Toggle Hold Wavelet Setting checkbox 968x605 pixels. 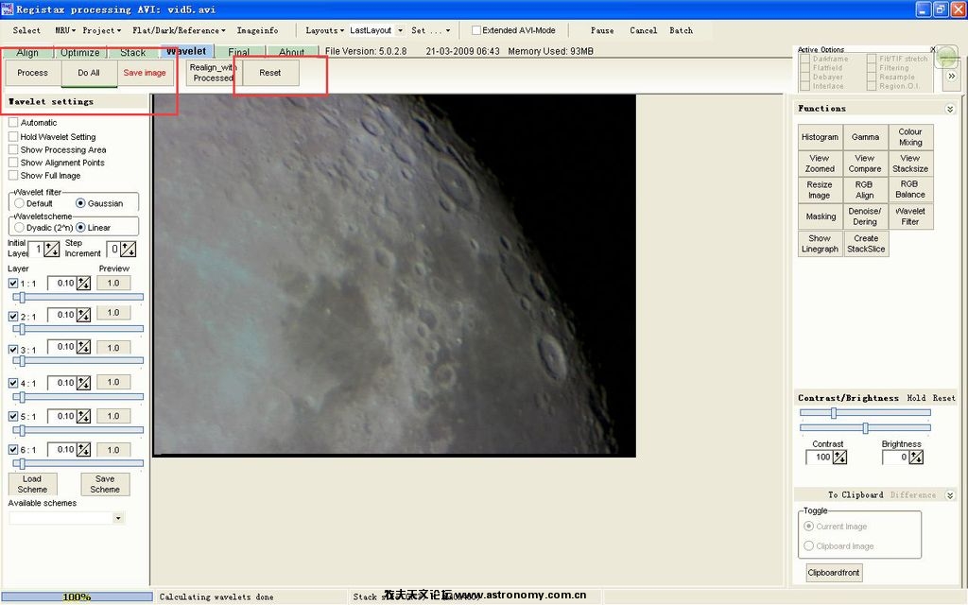coord(13,136)
